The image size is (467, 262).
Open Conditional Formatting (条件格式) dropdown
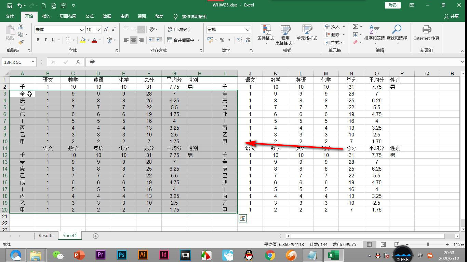pos(266,34)
